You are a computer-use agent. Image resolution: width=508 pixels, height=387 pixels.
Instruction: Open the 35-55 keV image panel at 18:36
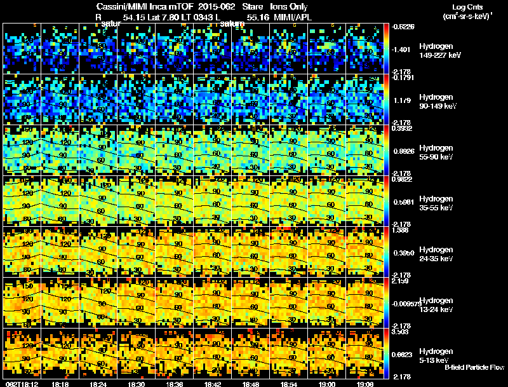[x=174, y=201]
